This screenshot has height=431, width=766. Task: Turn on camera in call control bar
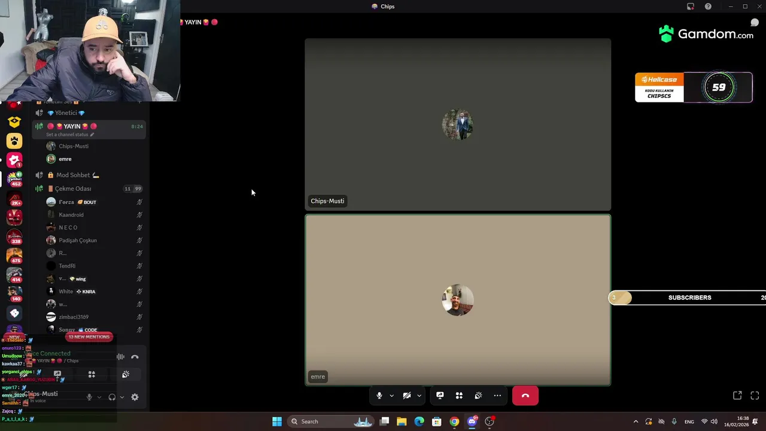tap(407, 396)
